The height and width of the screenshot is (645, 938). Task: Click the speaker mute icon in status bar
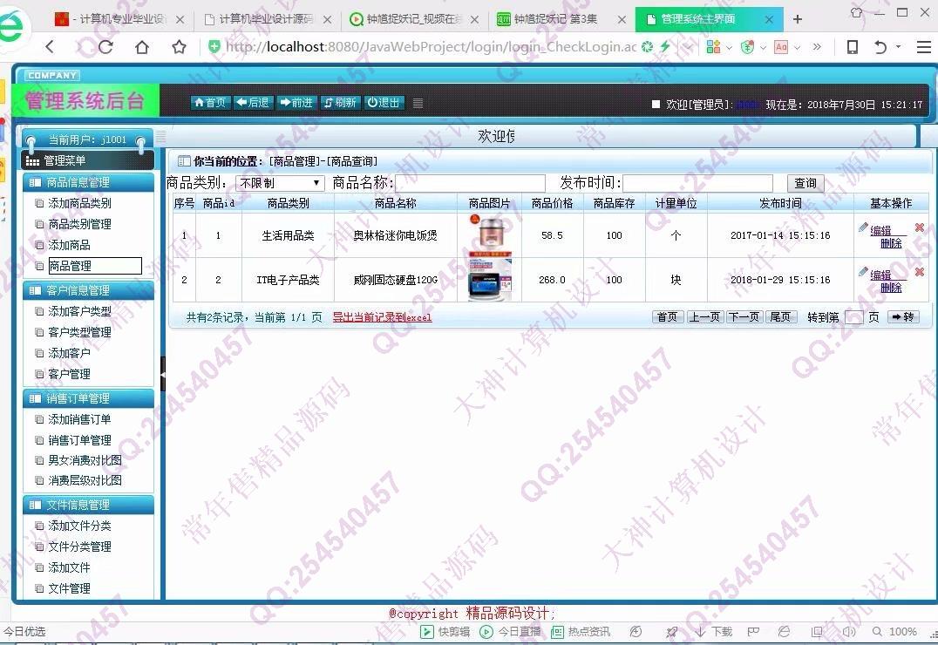tap(849, 631)
